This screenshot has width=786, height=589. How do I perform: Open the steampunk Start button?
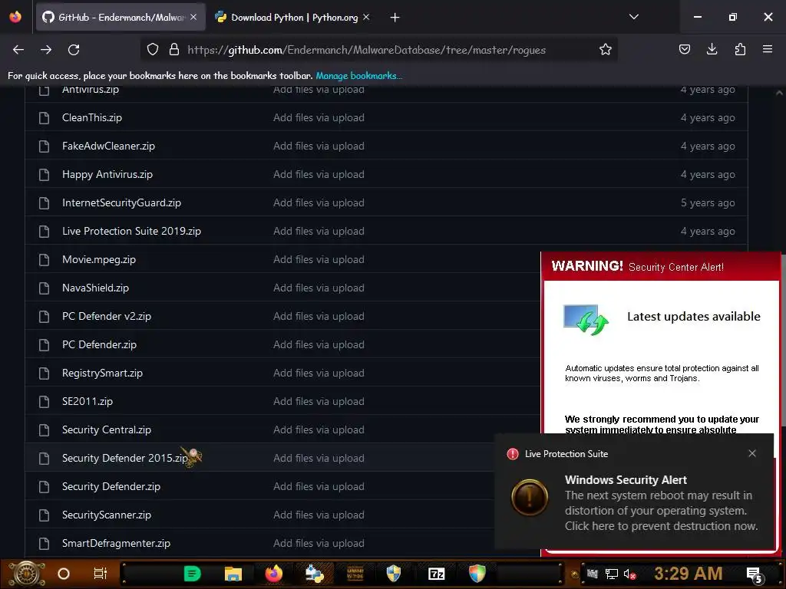(x=26, y=574)
